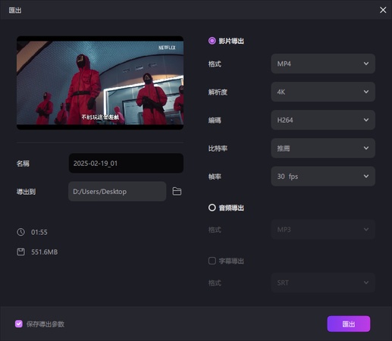Click the 01:55 duration text

39,232
